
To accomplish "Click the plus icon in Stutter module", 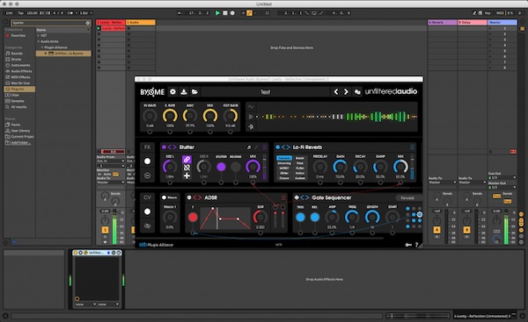I will coord(187,175).
